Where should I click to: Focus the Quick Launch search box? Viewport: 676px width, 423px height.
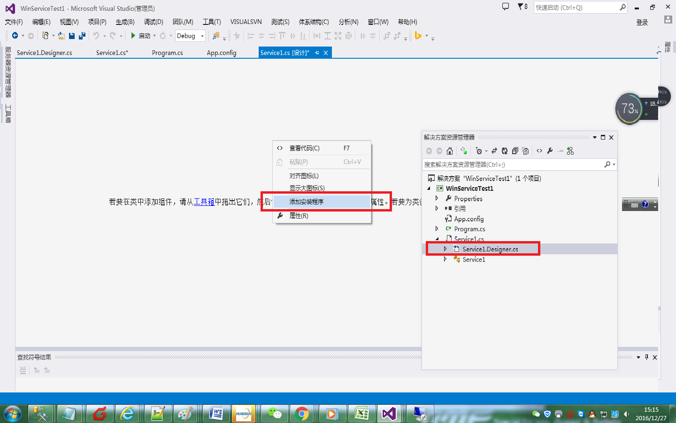(581, 8)
